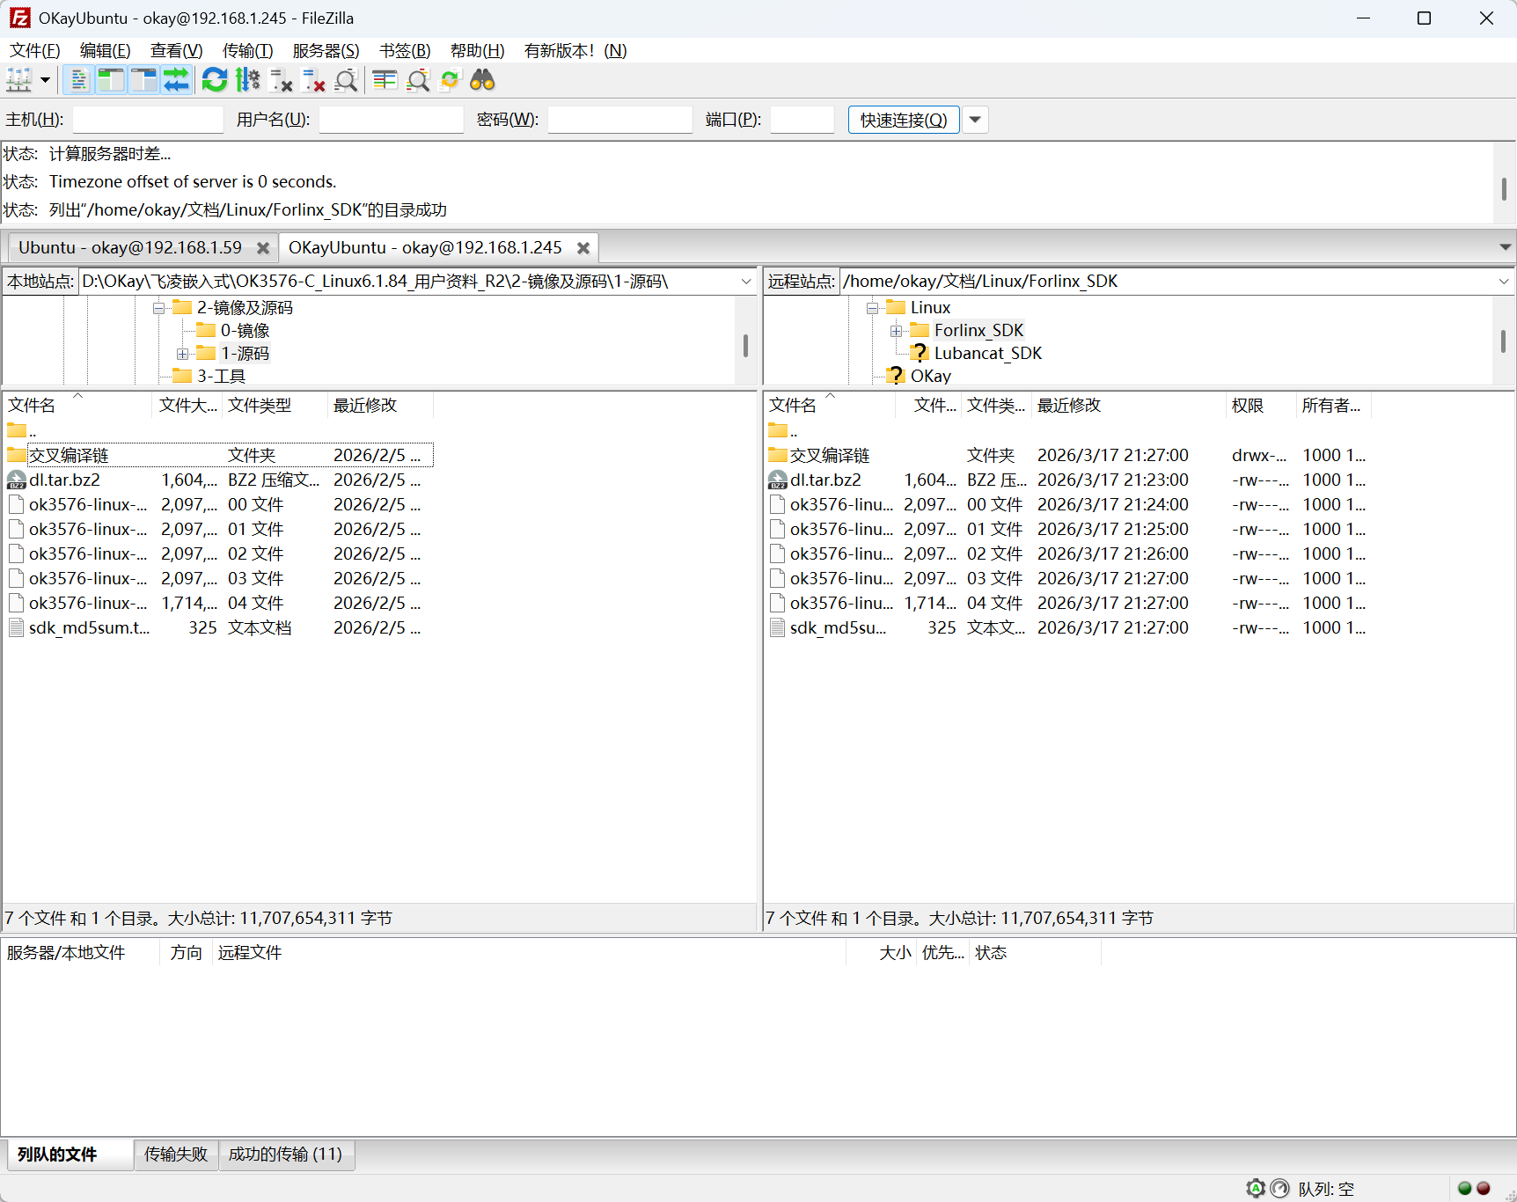1517x1202 pixels.
Task: Toggle the message log display
Action: tap(79, 81)
